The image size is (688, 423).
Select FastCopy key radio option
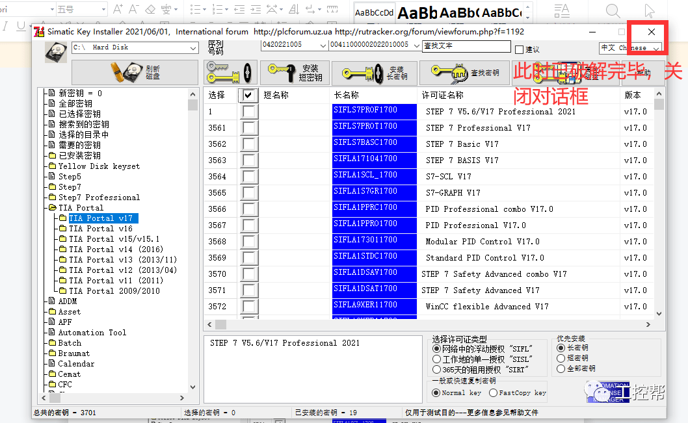[493, 392]
